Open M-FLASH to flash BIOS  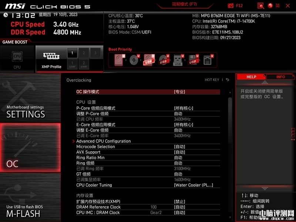[30, 197]
